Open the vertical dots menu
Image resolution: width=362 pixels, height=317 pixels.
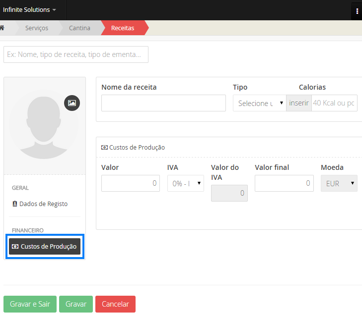[357, 11]
